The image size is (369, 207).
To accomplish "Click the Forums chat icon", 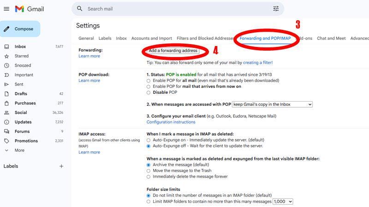I will point(6,132).
